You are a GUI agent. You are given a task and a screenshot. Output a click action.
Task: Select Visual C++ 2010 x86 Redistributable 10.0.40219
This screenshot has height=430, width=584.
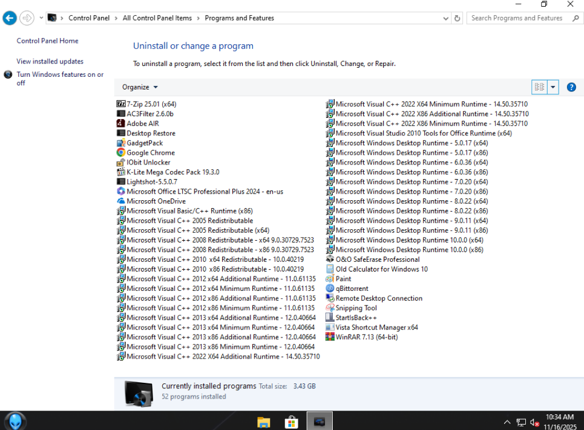tap(210, 269)
